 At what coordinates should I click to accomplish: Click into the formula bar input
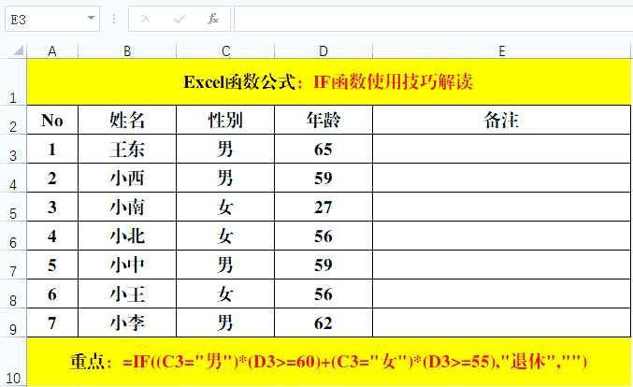[x=433, y=19]
